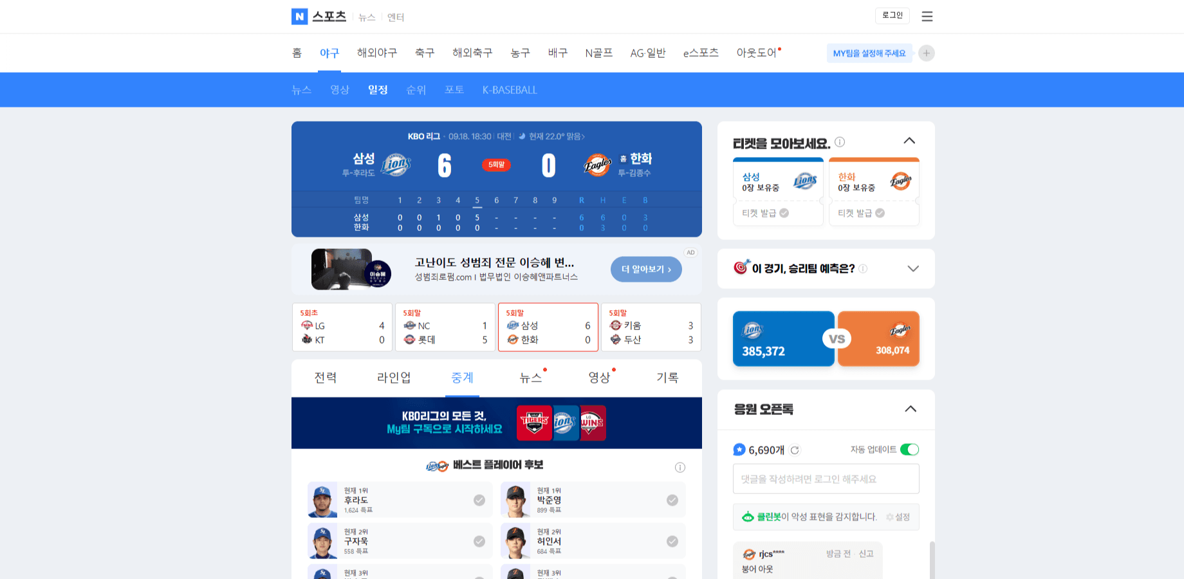Click the Twins logo in MY팀 banner
The width and height of the screenshot is (1184, 579).
(x=593, y=423)
